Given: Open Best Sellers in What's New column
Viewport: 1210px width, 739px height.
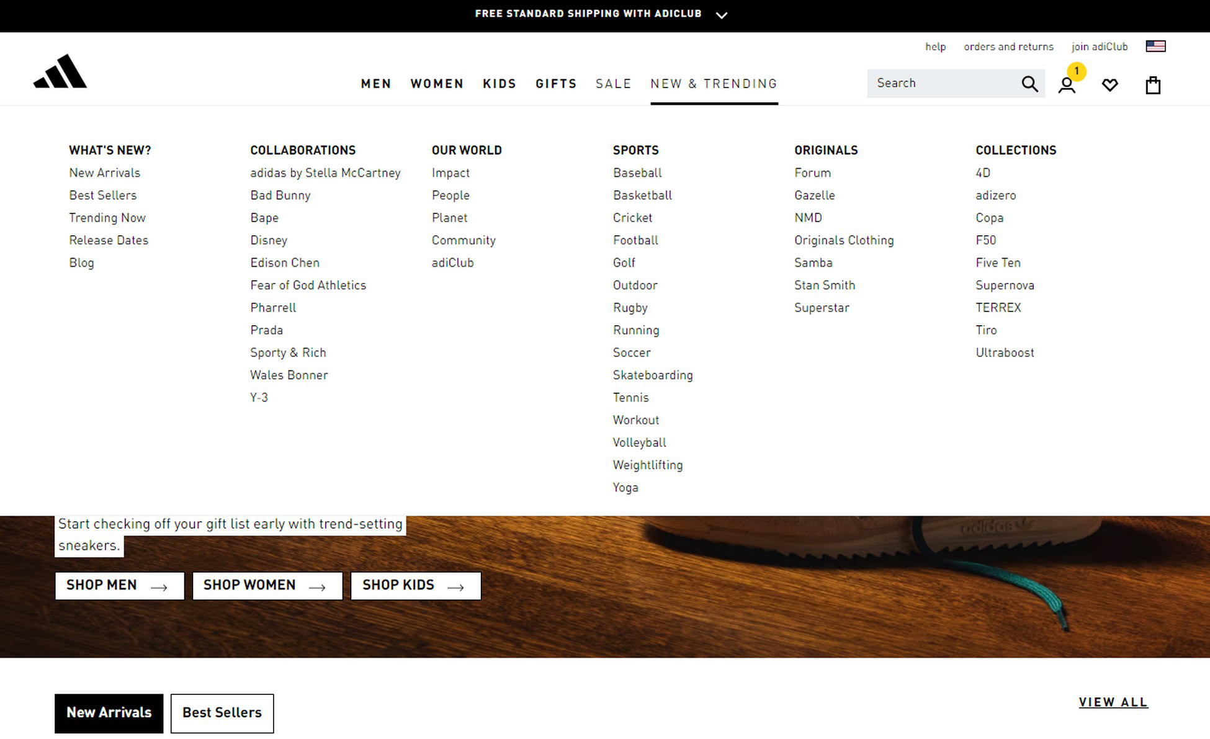Looking at the screenshot, I should (102, 195).
